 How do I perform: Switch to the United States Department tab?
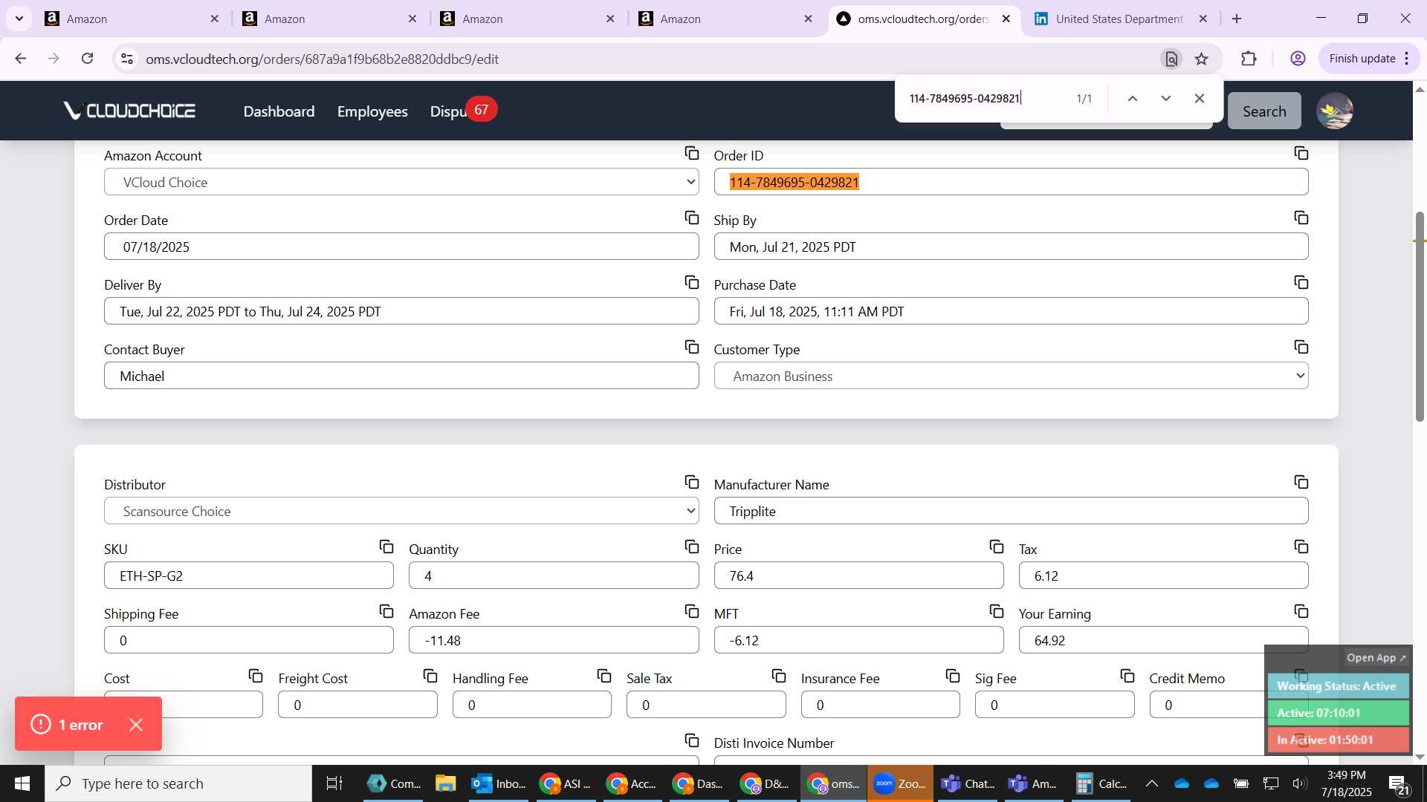click(x=1119, y=19)
